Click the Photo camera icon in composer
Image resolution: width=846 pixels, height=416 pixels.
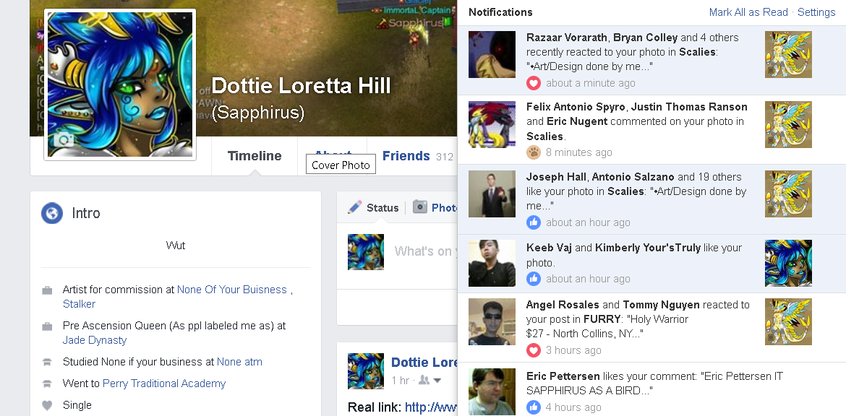point(420,207)
